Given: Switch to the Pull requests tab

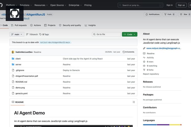Looking at the screenshot, I should (x=19, y=25).
